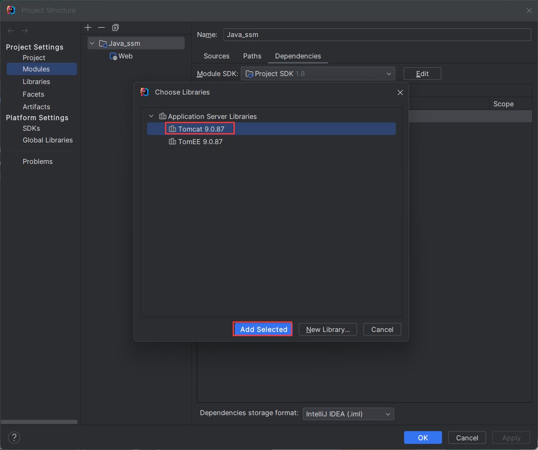Click the remove module minus icon
The image size is (538, 450).
point(101,28)
